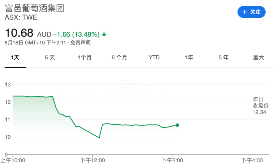Image resolution: width=275 pixels, height=168 pixels.
Task: Click the 10.68 current price
Action: click(x=19, y=33)
